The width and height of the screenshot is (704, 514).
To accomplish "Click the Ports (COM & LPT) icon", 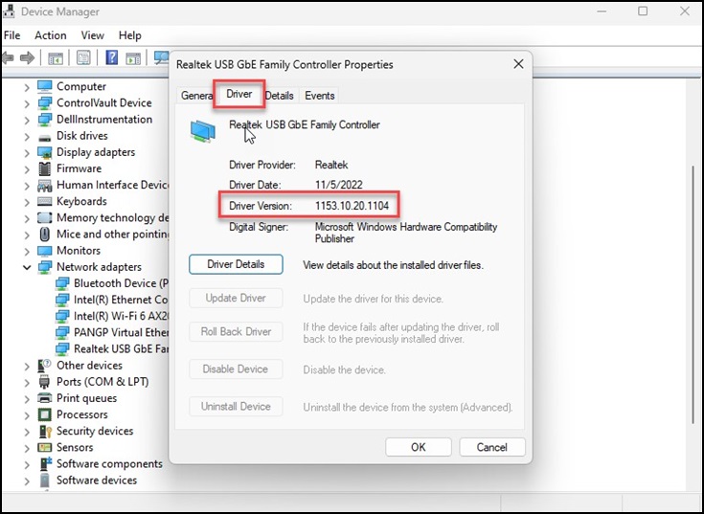I will click(x=44, y=382).
